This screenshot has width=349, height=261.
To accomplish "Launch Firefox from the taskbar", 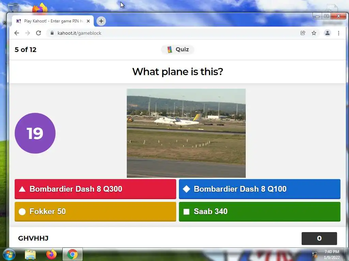I will tap(51, 254).
